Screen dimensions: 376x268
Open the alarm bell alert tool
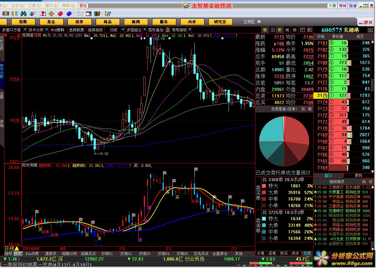click(32, 13)
